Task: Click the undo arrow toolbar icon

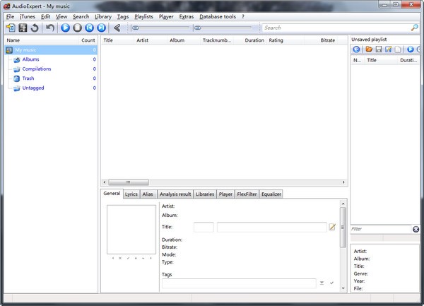Action: pos(49,28)
